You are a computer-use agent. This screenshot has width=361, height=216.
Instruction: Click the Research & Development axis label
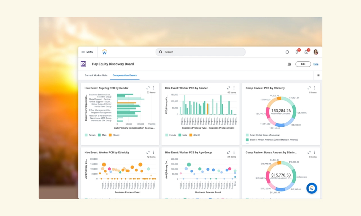[100, 116]
